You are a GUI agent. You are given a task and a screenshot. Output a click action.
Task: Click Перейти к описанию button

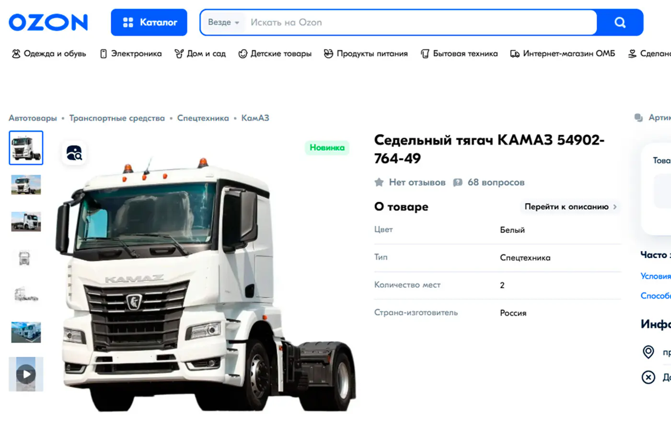tap(570, 207)
